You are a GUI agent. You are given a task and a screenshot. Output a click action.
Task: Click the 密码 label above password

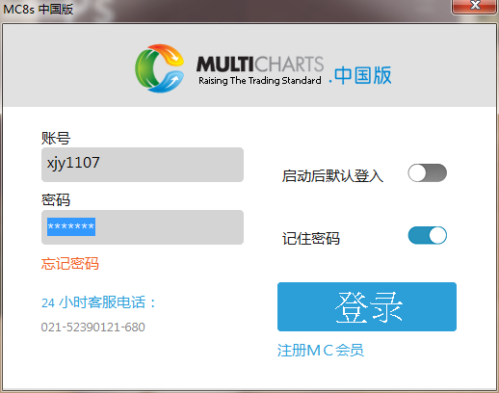(x=56, y=200)
